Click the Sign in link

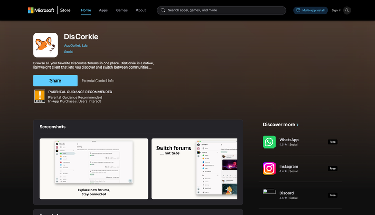pyautogui.click(x=336, y=10)
